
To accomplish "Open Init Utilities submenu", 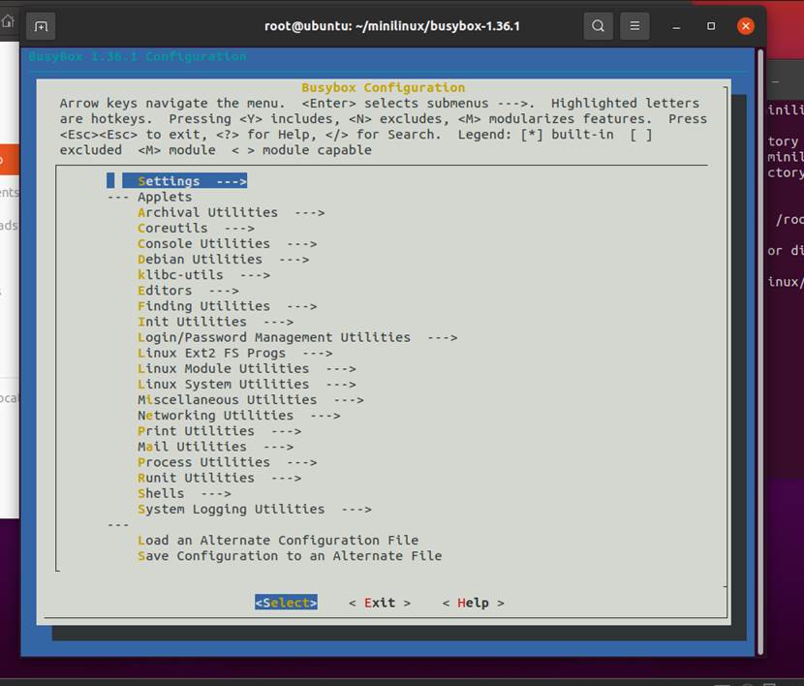I will pos(215,322).
